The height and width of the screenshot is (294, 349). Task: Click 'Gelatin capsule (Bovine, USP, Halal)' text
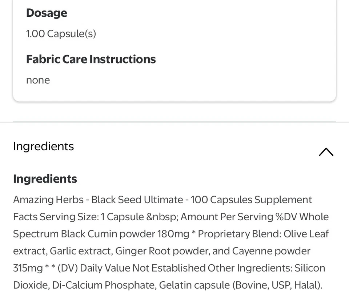pyautogui.click(x=240, y=285)
